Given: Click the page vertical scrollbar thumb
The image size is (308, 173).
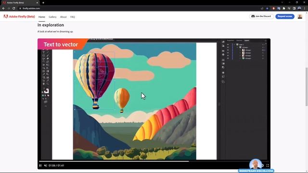Looking at the screenshot, I should (x=307, y=87).
